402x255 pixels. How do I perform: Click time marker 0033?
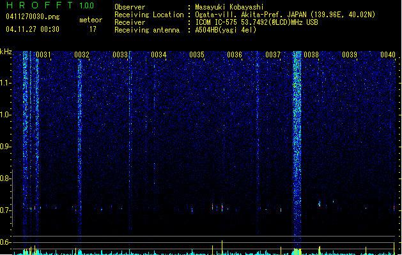120,55
